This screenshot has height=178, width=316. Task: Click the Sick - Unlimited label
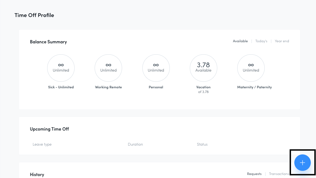pos(61,87)
